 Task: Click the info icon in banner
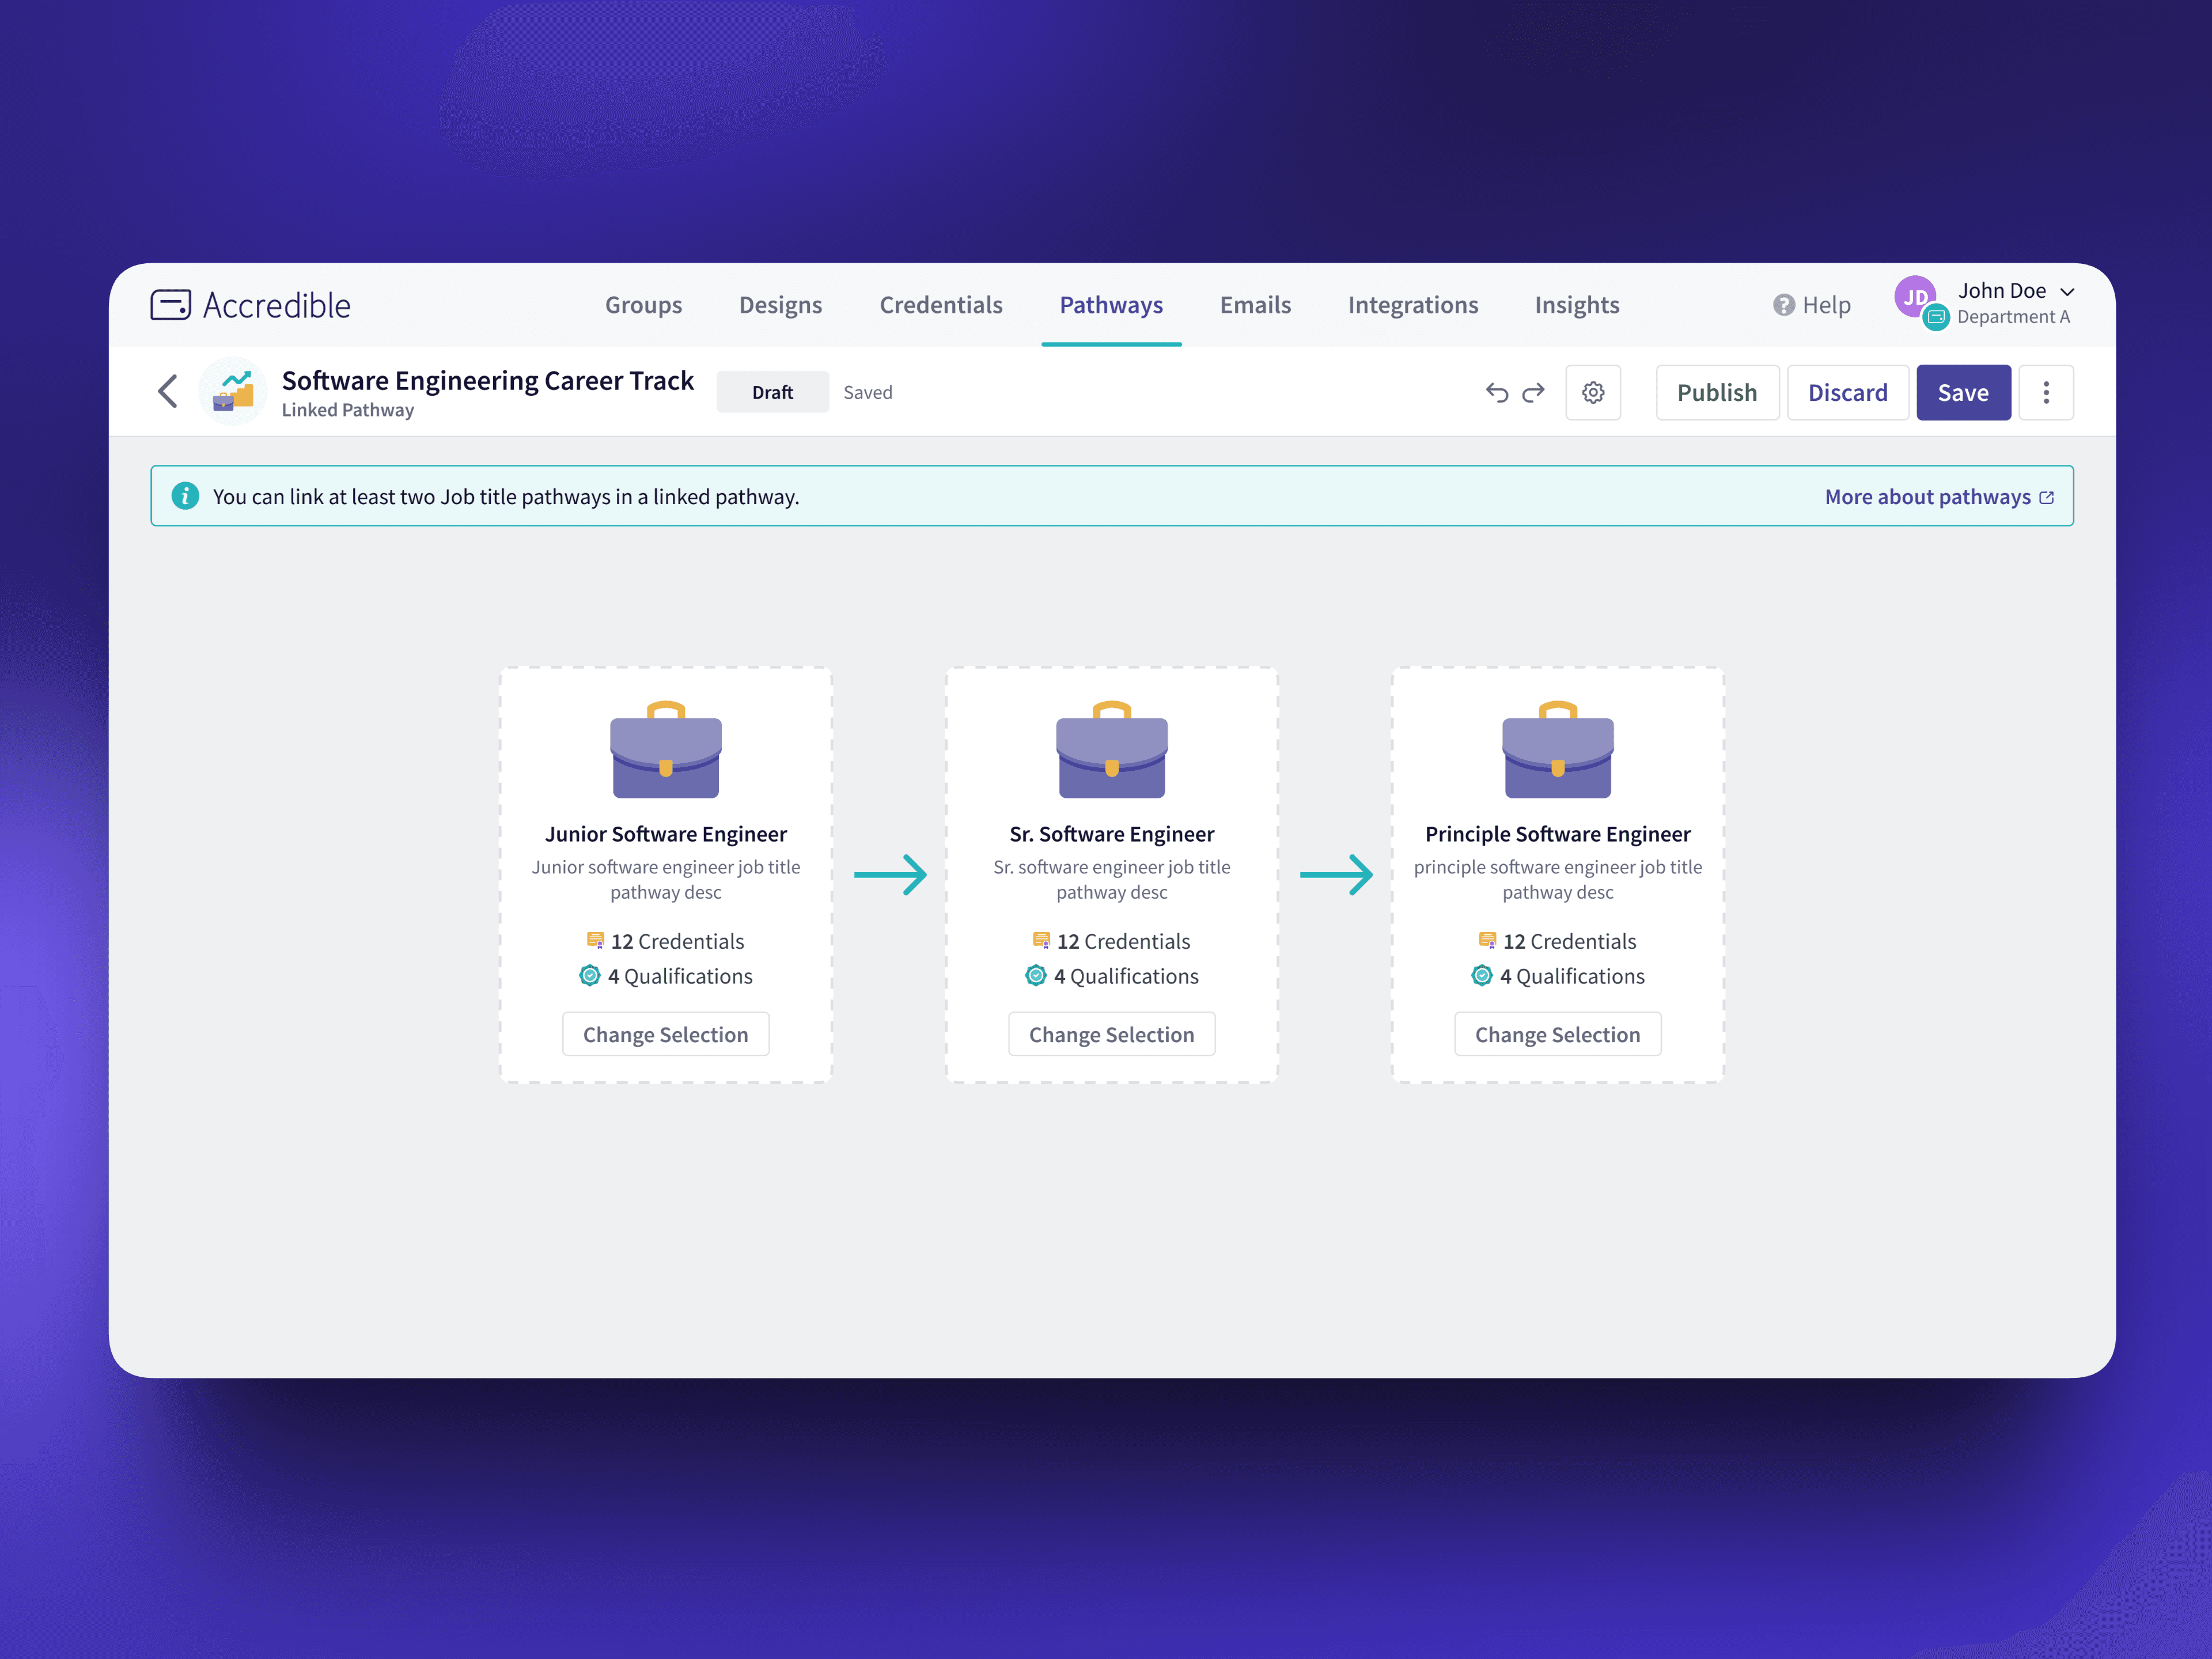click(185, 496)
